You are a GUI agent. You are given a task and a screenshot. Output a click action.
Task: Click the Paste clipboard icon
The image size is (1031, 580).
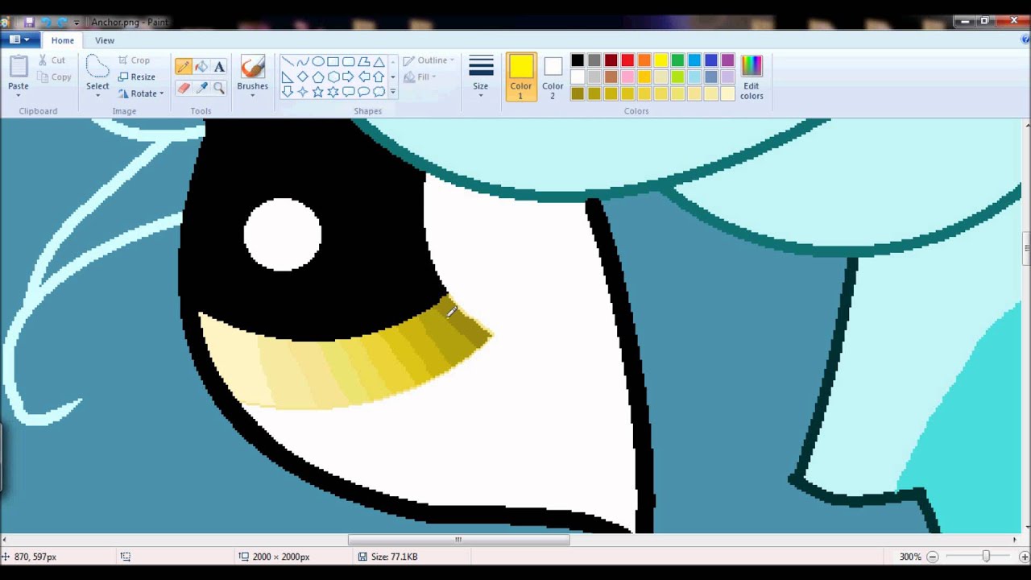[x=19, y=67]
